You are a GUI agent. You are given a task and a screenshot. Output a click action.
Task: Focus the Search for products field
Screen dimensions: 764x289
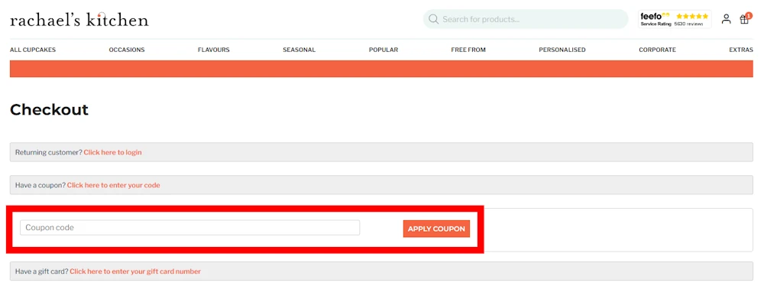(x=526, y=19)
